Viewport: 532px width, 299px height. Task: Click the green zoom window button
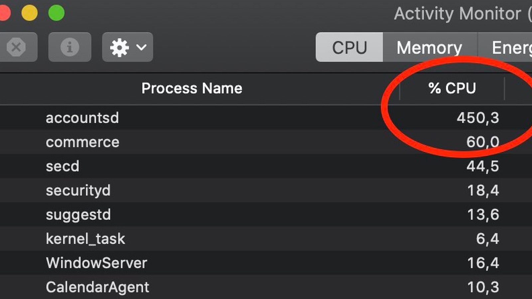[x=57, y=13]
